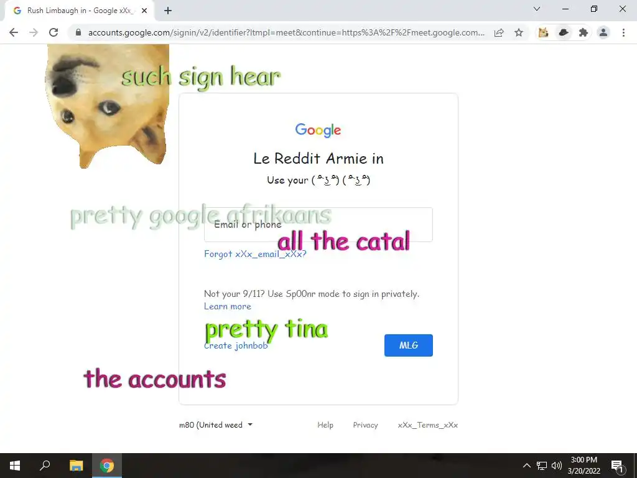Open the Create johnbob link

click(236, 345)
